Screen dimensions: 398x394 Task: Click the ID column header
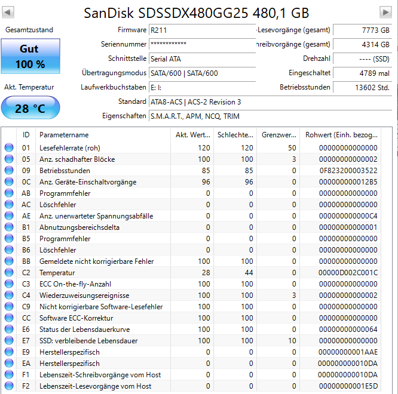pos(26,135)
